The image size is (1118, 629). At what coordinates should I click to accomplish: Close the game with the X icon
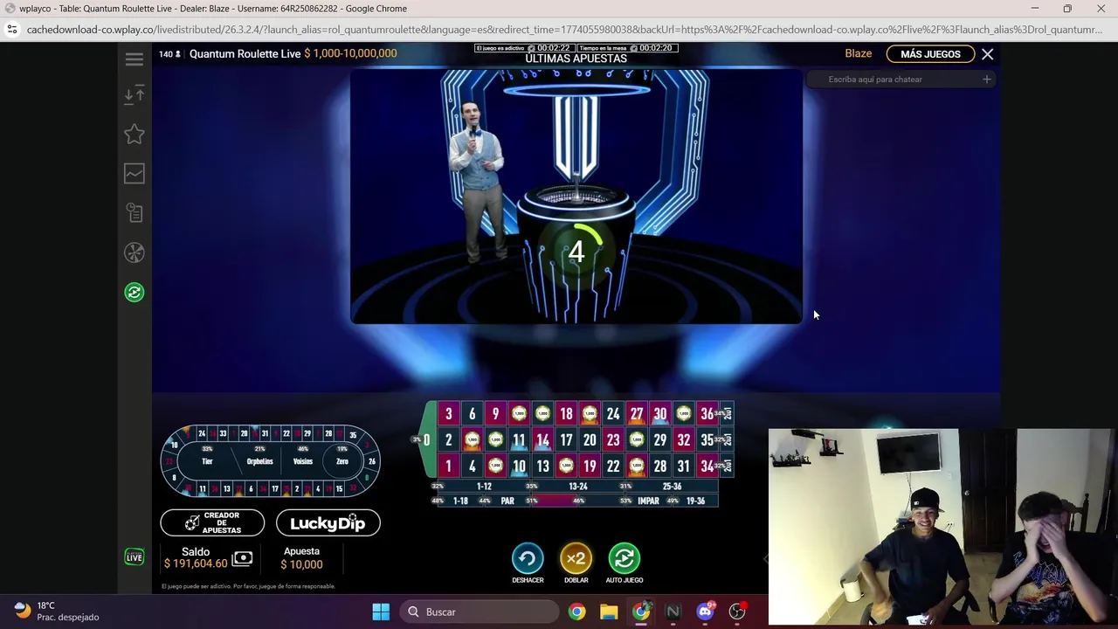tap(987, 54)
